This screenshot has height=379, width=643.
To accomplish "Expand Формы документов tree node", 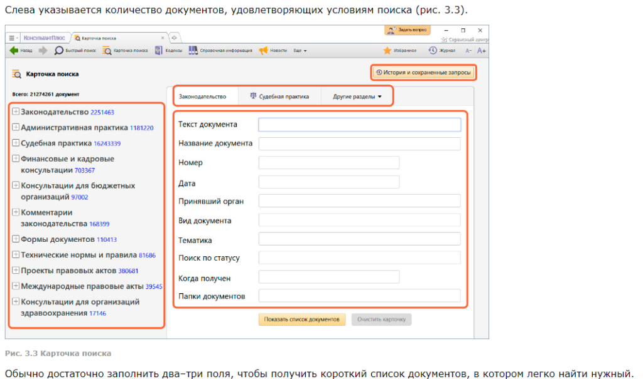I will click(x=16, y=239).
